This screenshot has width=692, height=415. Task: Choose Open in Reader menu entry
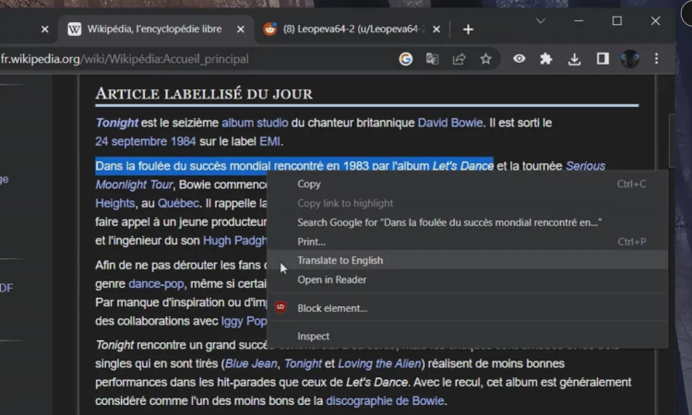(331, 279)
